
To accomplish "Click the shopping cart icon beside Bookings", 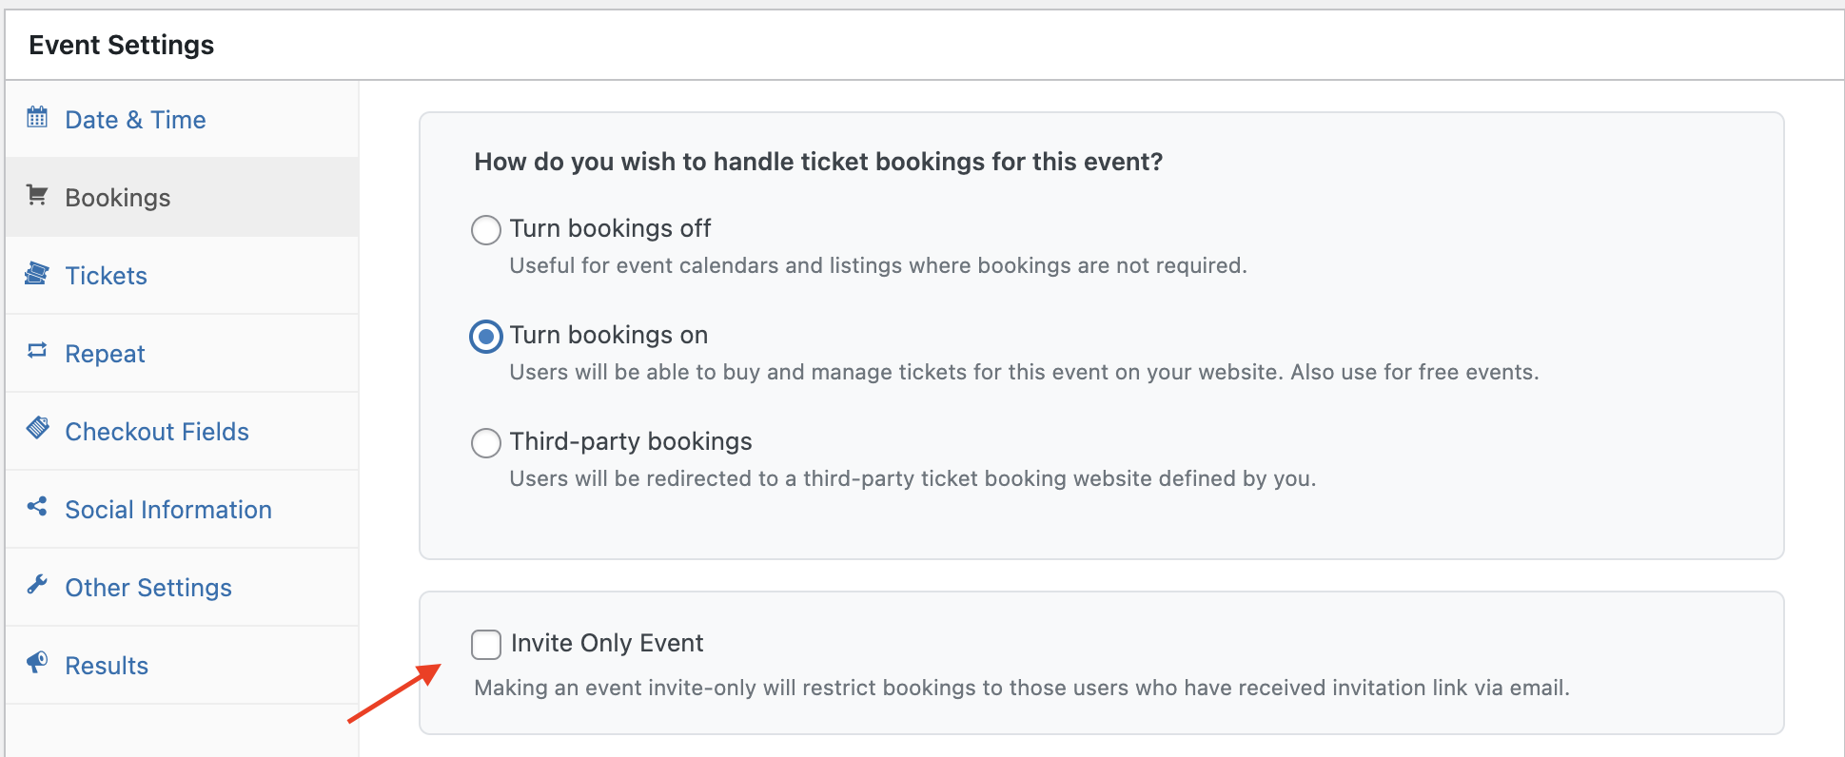I will (x=37, y=196).
